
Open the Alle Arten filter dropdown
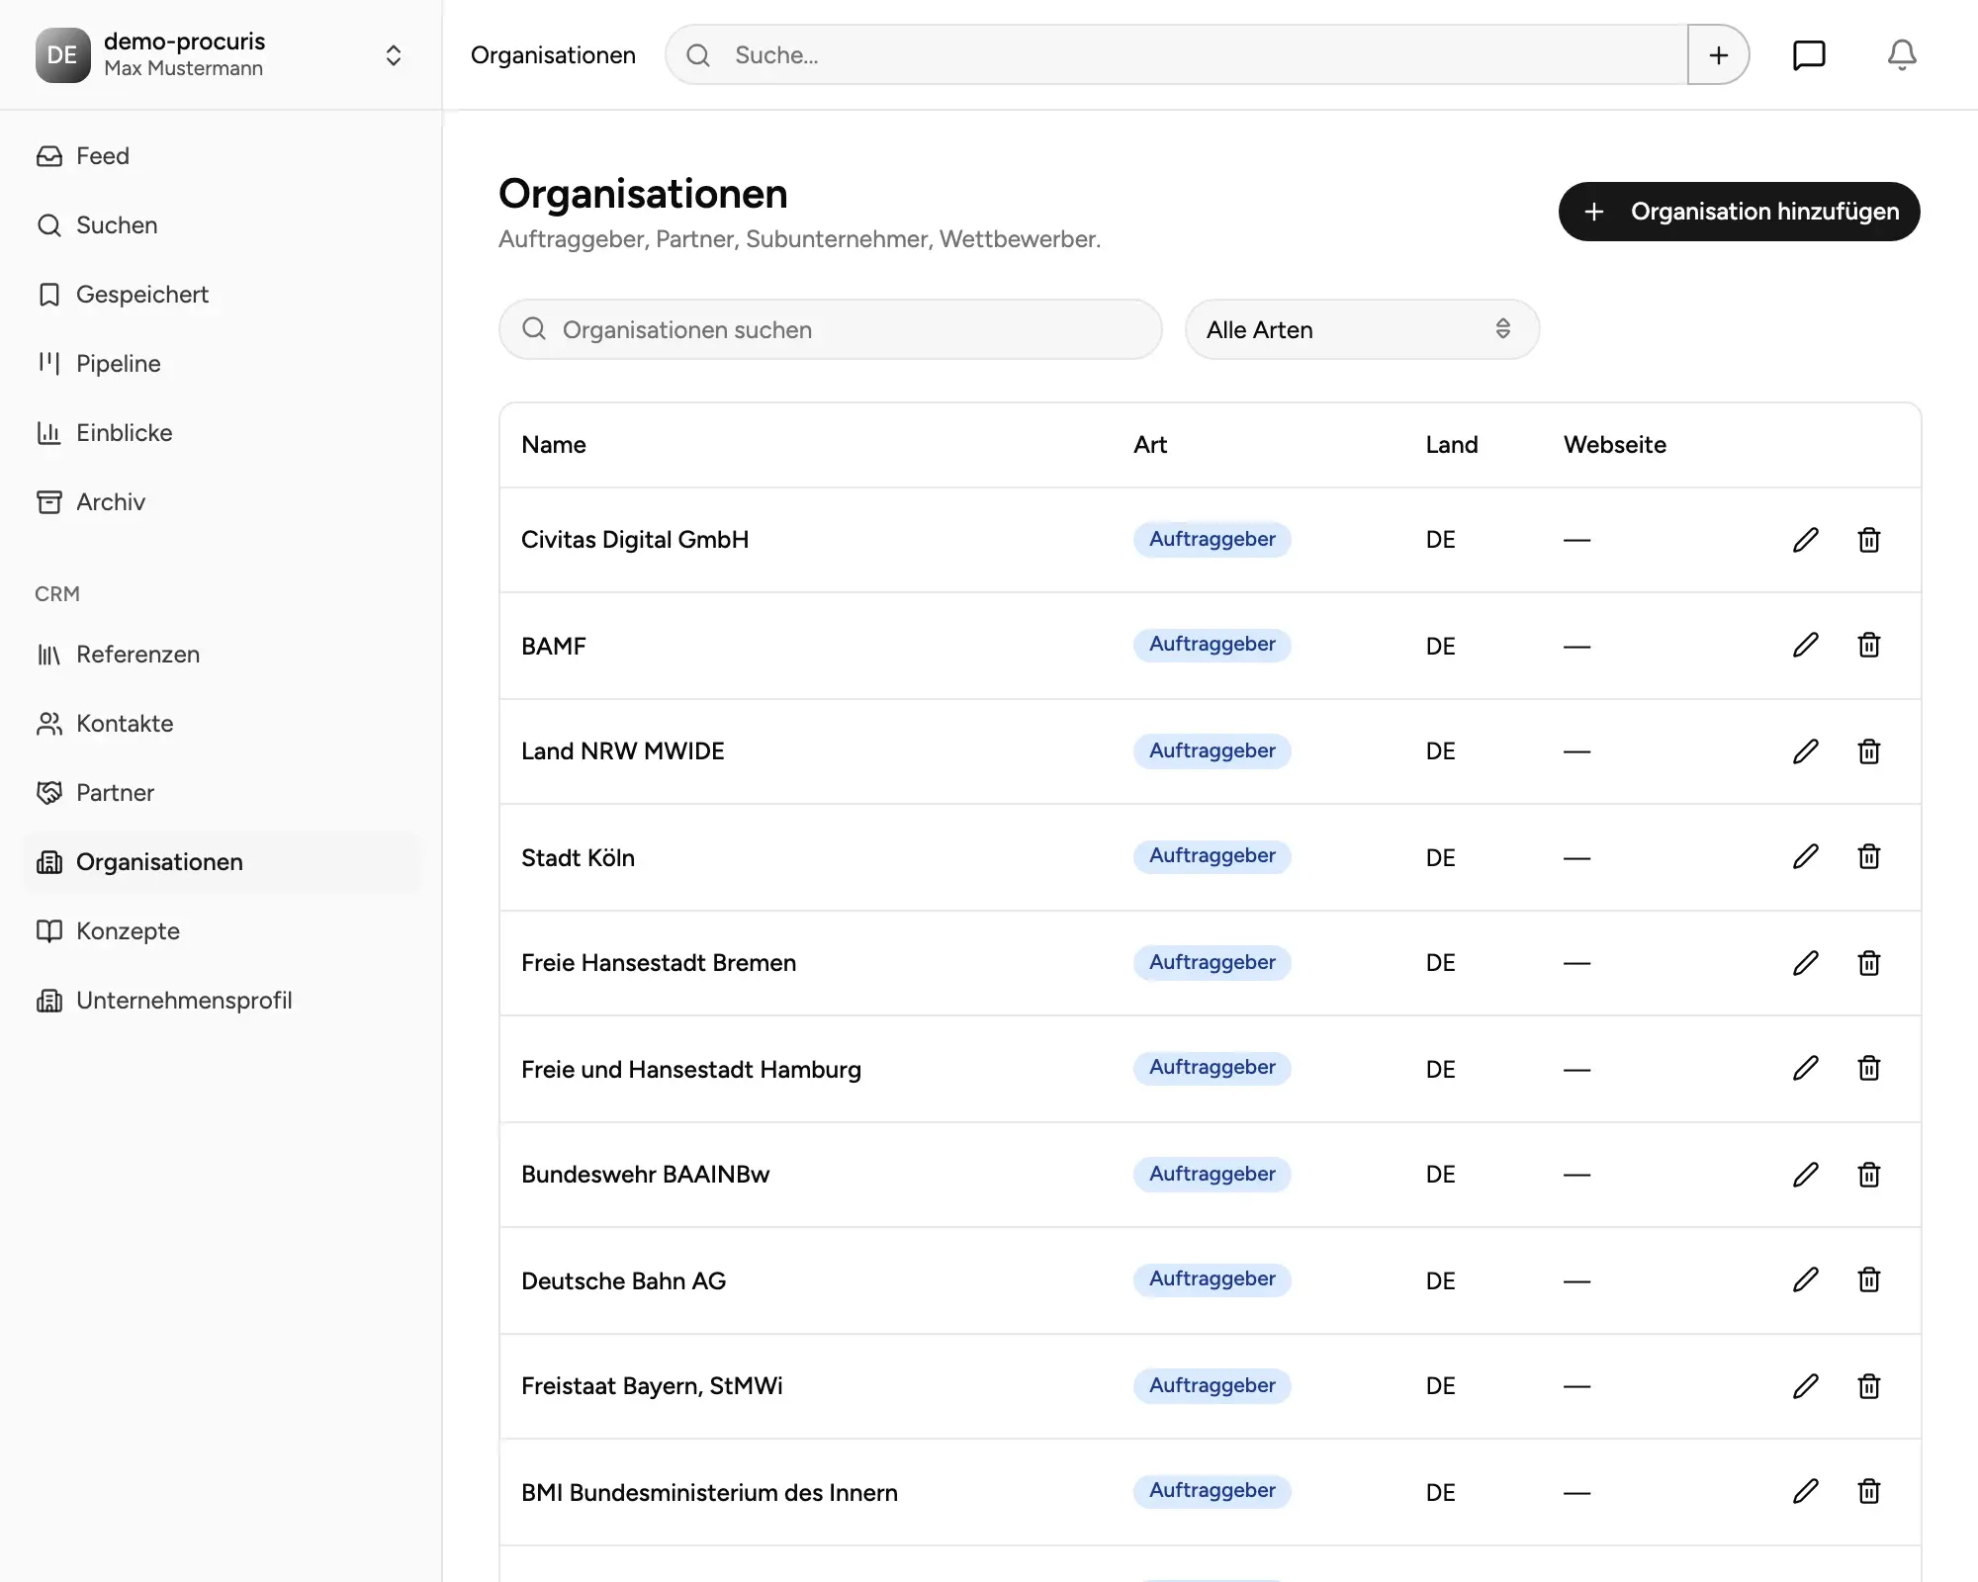click(1362, 329)
